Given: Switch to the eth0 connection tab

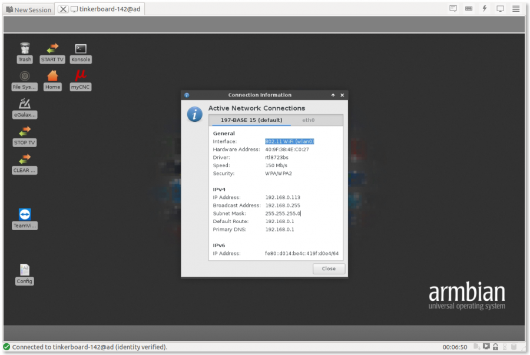Looking at the screenshot, I should [309, 120].
